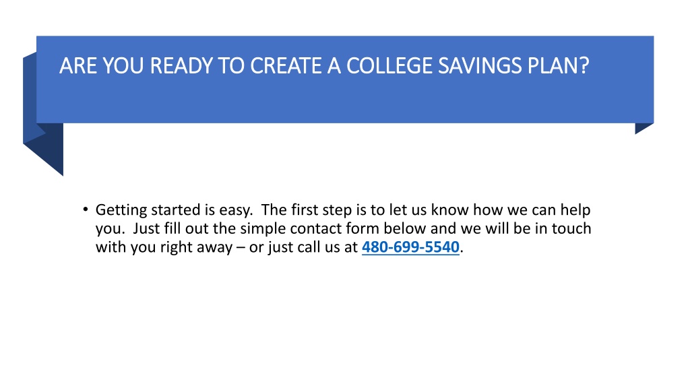Click the slide title about college savings plan
The height and width of the screenshot is (388, 690).
(x=324, y=66)
